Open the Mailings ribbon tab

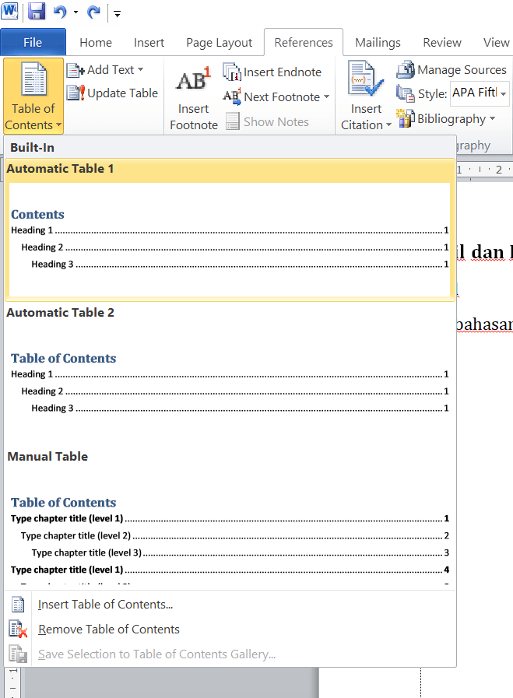click(x=378, y=43)
